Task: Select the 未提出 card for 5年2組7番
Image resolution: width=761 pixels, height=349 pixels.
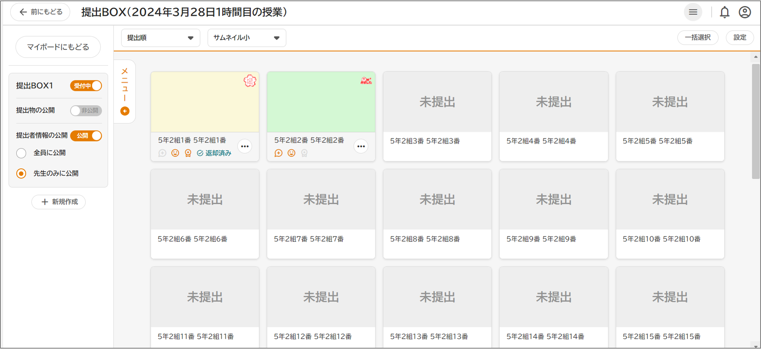Action: pos(321,214)
